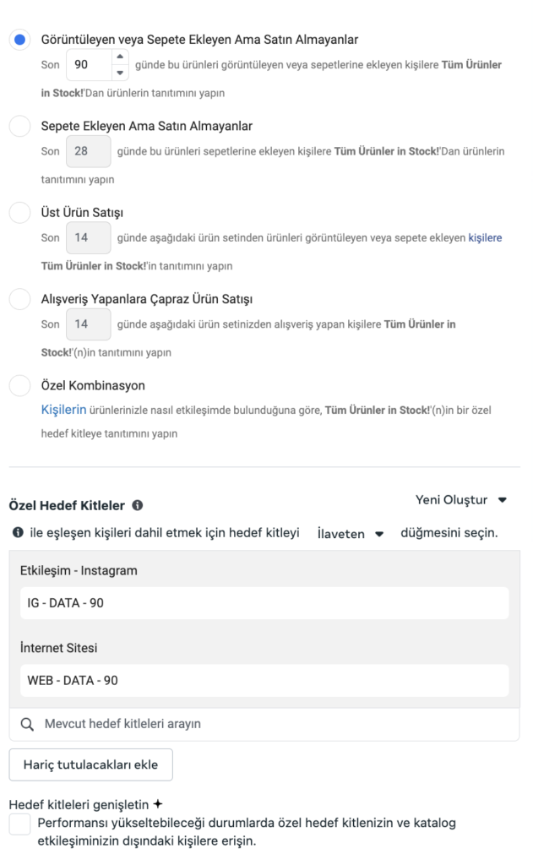Select 'Alışveriş Yapanlara Çapraz Ürün Satışı'
Viewport: 533px width, 865px height.
pyautogui.click(x=19, y=299)
